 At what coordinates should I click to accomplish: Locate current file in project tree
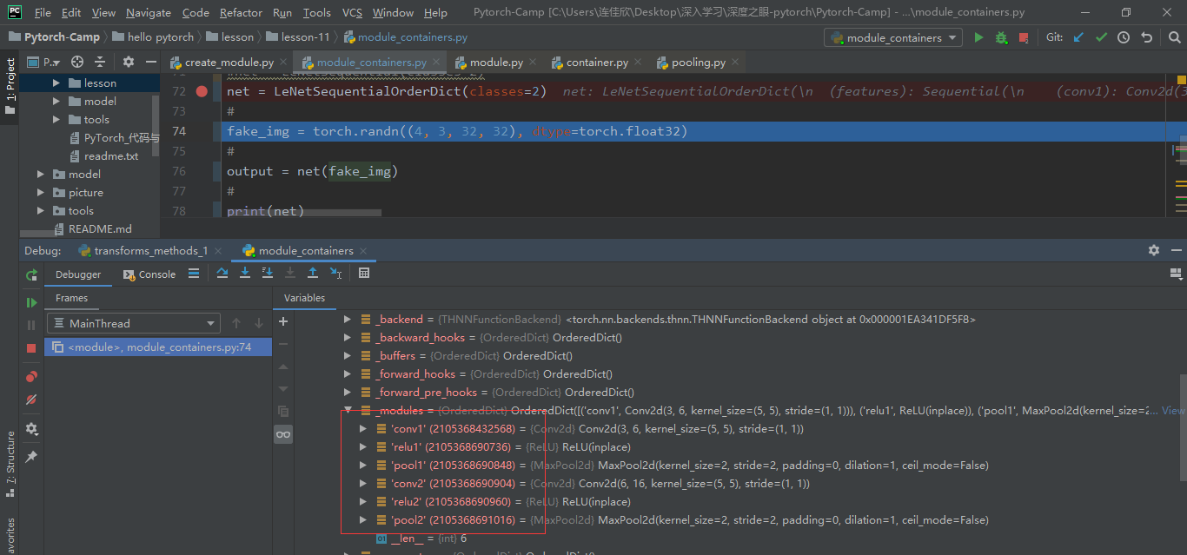coord(77,62)
